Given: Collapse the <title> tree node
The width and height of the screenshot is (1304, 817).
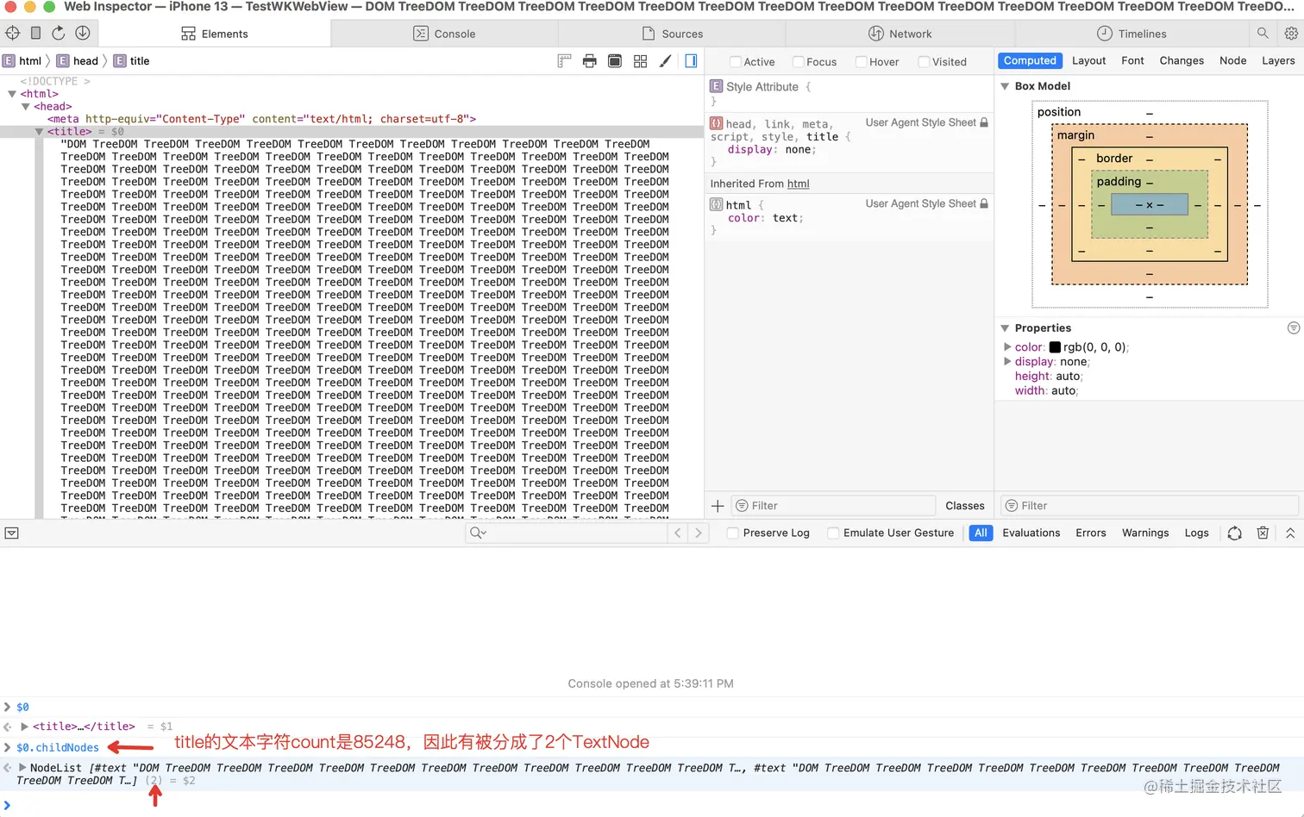Looking at the screenshot, I should [40, 132].
